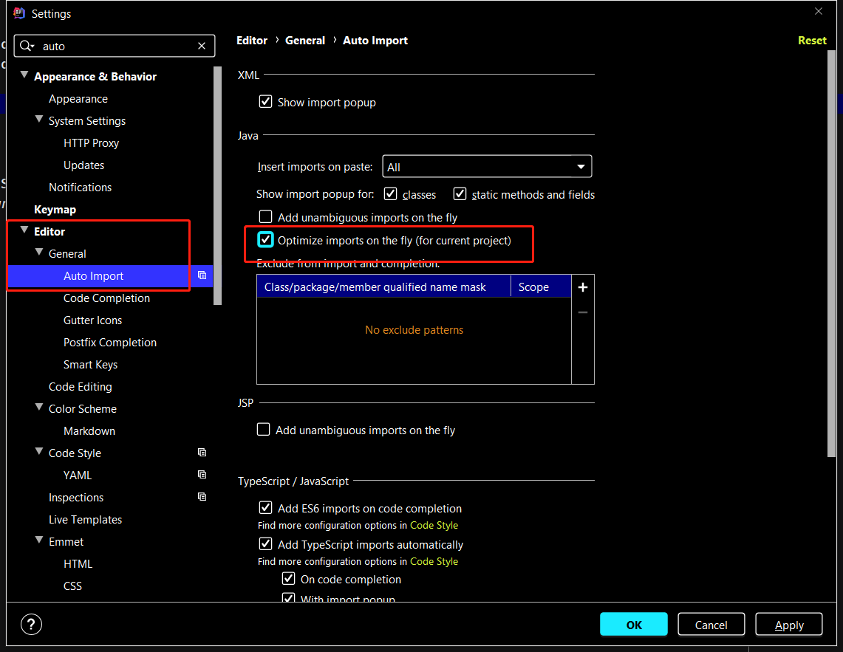Click the plus icon to add exclude pattern
This screenshot has width=843, height=652.
click(x=582, y=287)
